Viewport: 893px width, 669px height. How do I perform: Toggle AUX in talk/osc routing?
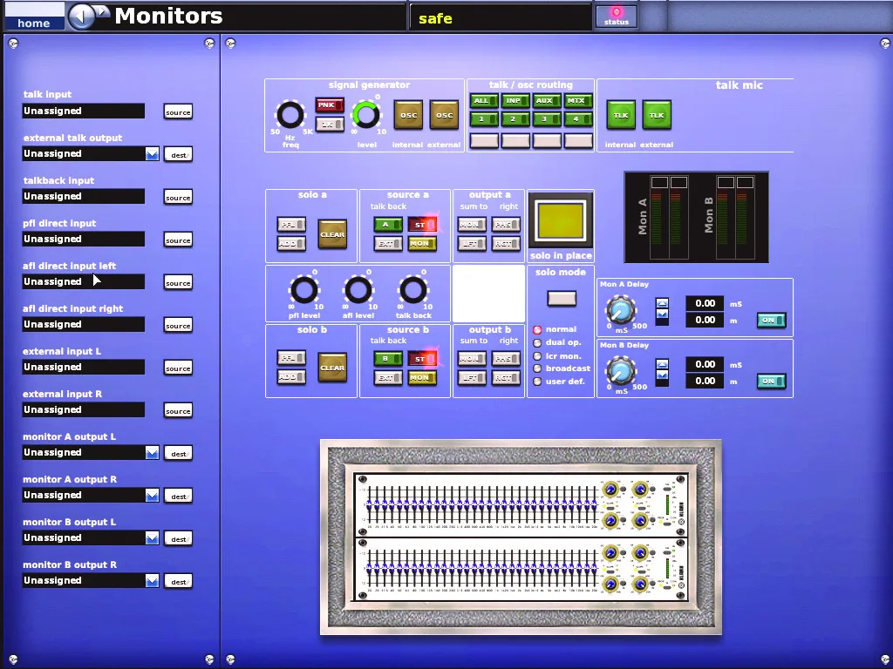[x=547, y=101]
